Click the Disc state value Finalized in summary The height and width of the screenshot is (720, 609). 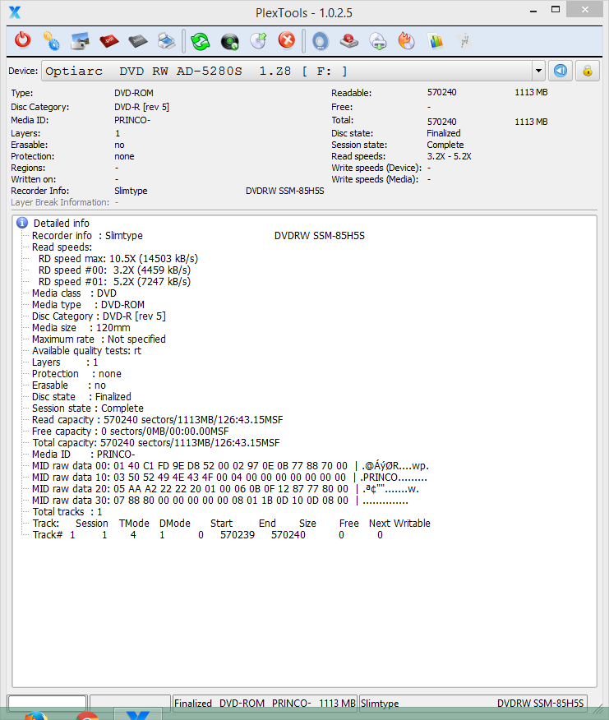[444, 133]
